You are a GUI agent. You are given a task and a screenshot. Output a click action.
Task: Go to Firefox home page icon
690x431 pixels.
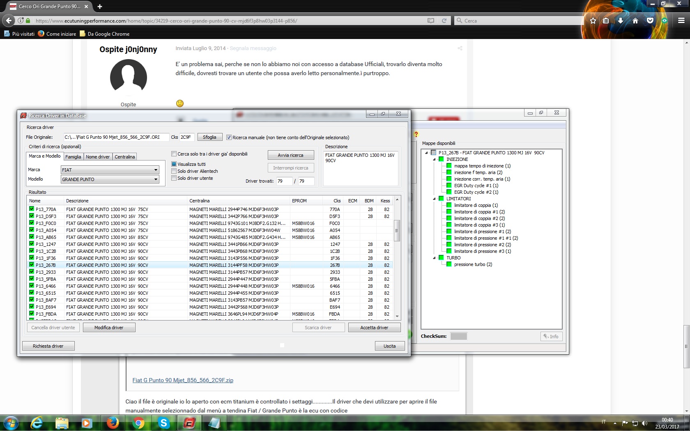[x=635, y=21]
